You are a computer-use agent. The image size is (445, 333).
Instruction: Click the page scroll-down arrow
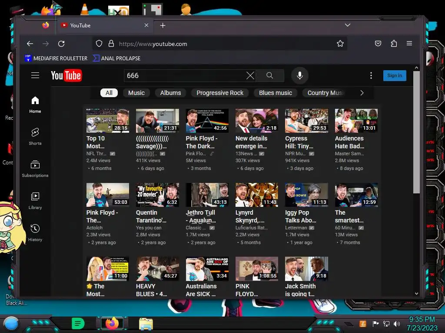coord(416,294)
